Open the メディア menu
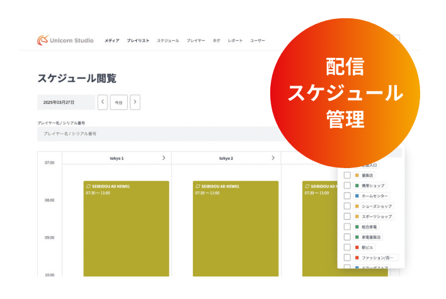The height and width of the screenshot is (299, 446). coord(111,41)
